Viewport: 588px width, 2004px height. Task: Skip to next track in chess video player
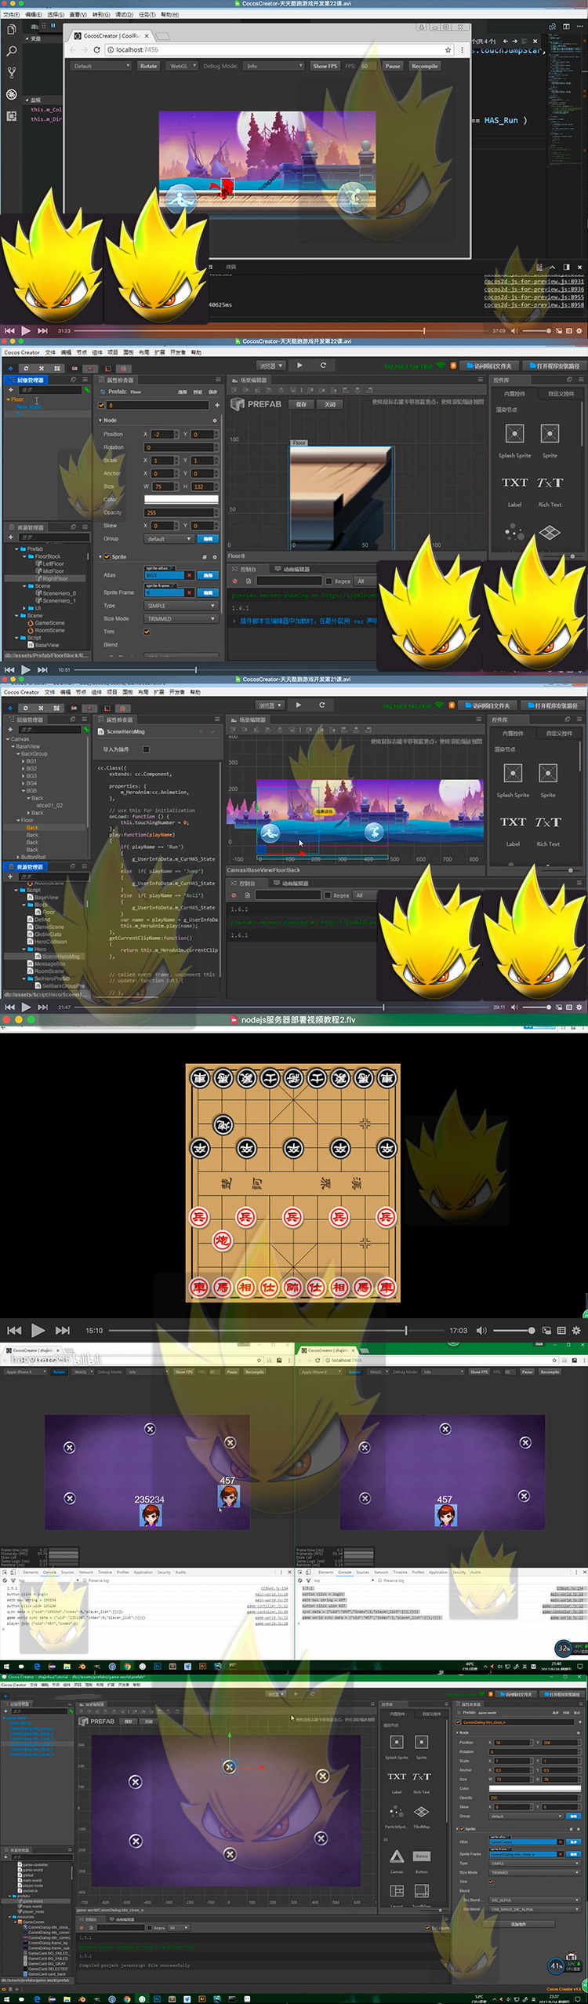pos(63,1330)
